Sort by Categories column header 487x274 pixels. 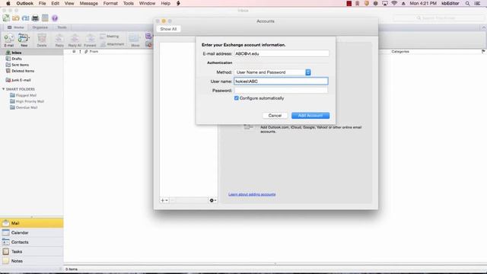click(x=400, y=52)
